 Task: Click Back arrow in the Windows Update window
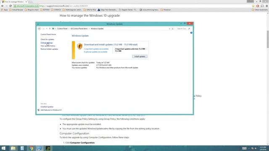39,29
